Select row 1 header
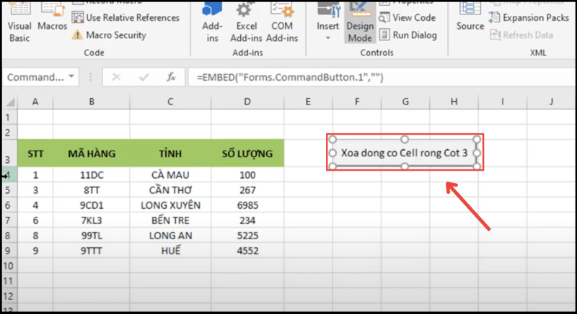This screenshot has height=314, width=577. click(9, 117)
